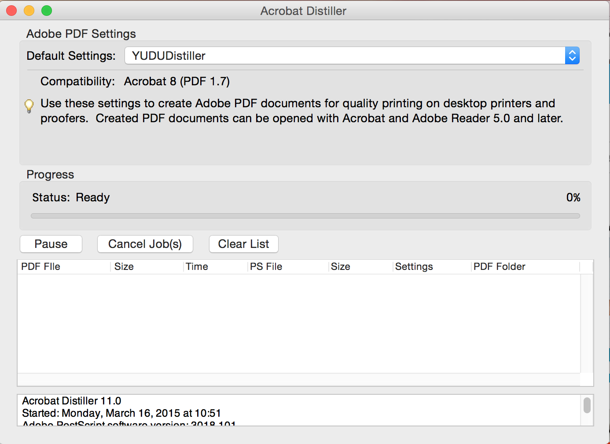Image resolution: width=610 pixels, height=444 pixels.
Task: Click the Settings column header
Action: (x=432, y=267)
